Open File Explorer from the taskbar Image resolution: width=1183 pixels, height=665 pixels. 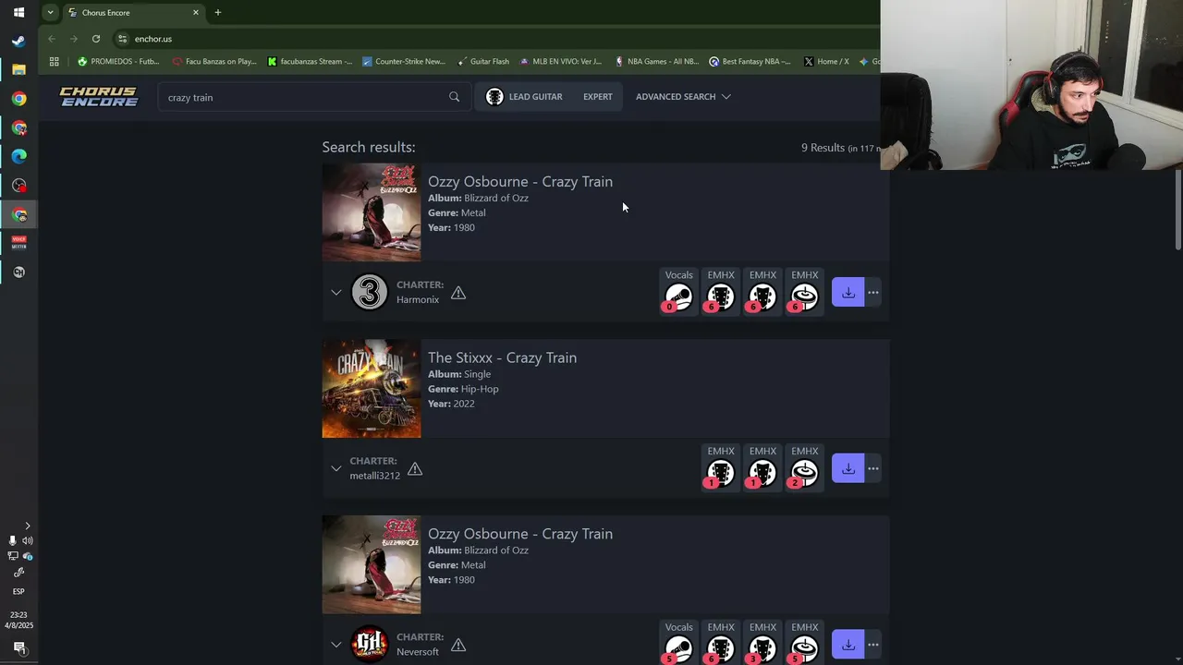click(18, 70)
